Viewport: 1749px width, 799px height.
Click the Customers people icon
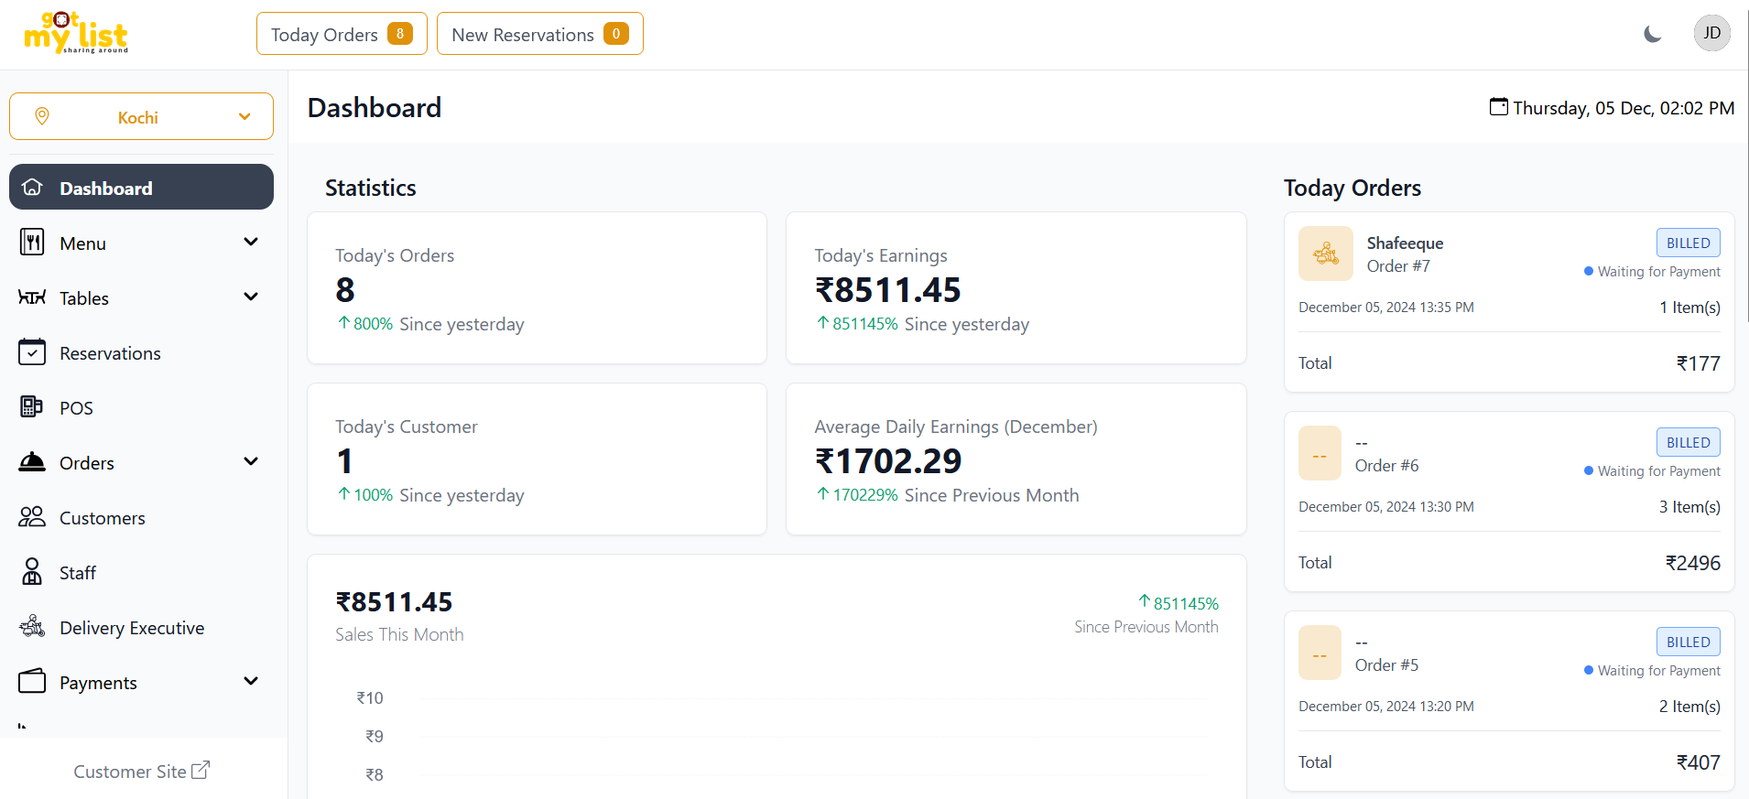pos(32,517)
